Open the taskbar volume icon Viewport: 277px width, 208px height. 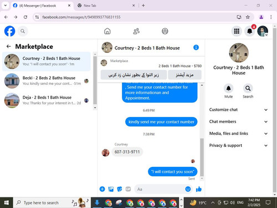[232, 203]
